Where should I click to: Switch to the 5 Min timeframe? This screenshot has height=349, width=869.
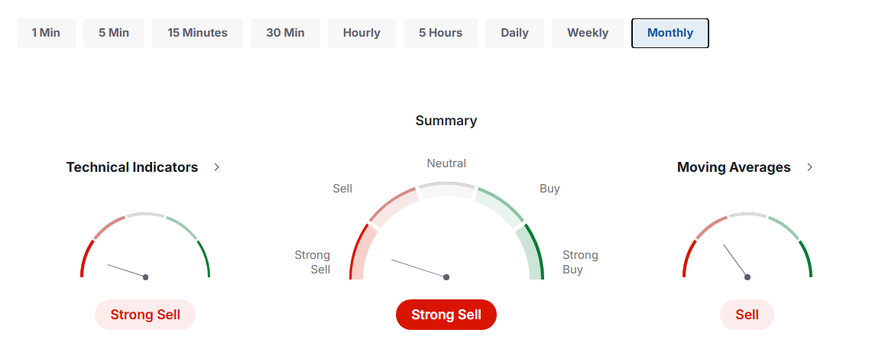[x=113, y=33]
